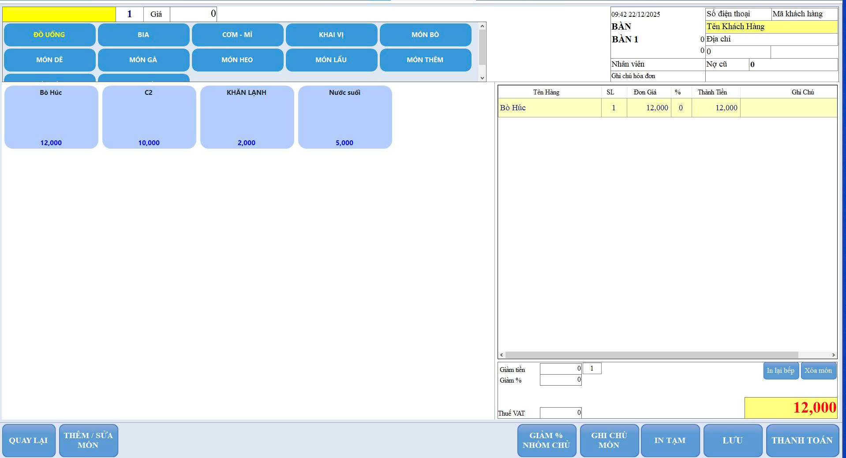Select the Bò Húc order row
This screenshot has height=458, width=846.
coord(549,108)
